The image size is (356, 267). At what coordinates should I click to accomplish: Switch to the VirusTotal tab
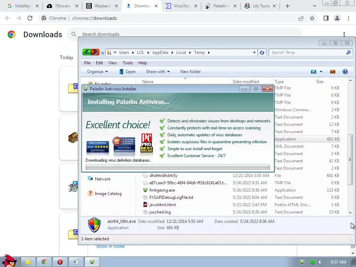[x=181, y=6]
